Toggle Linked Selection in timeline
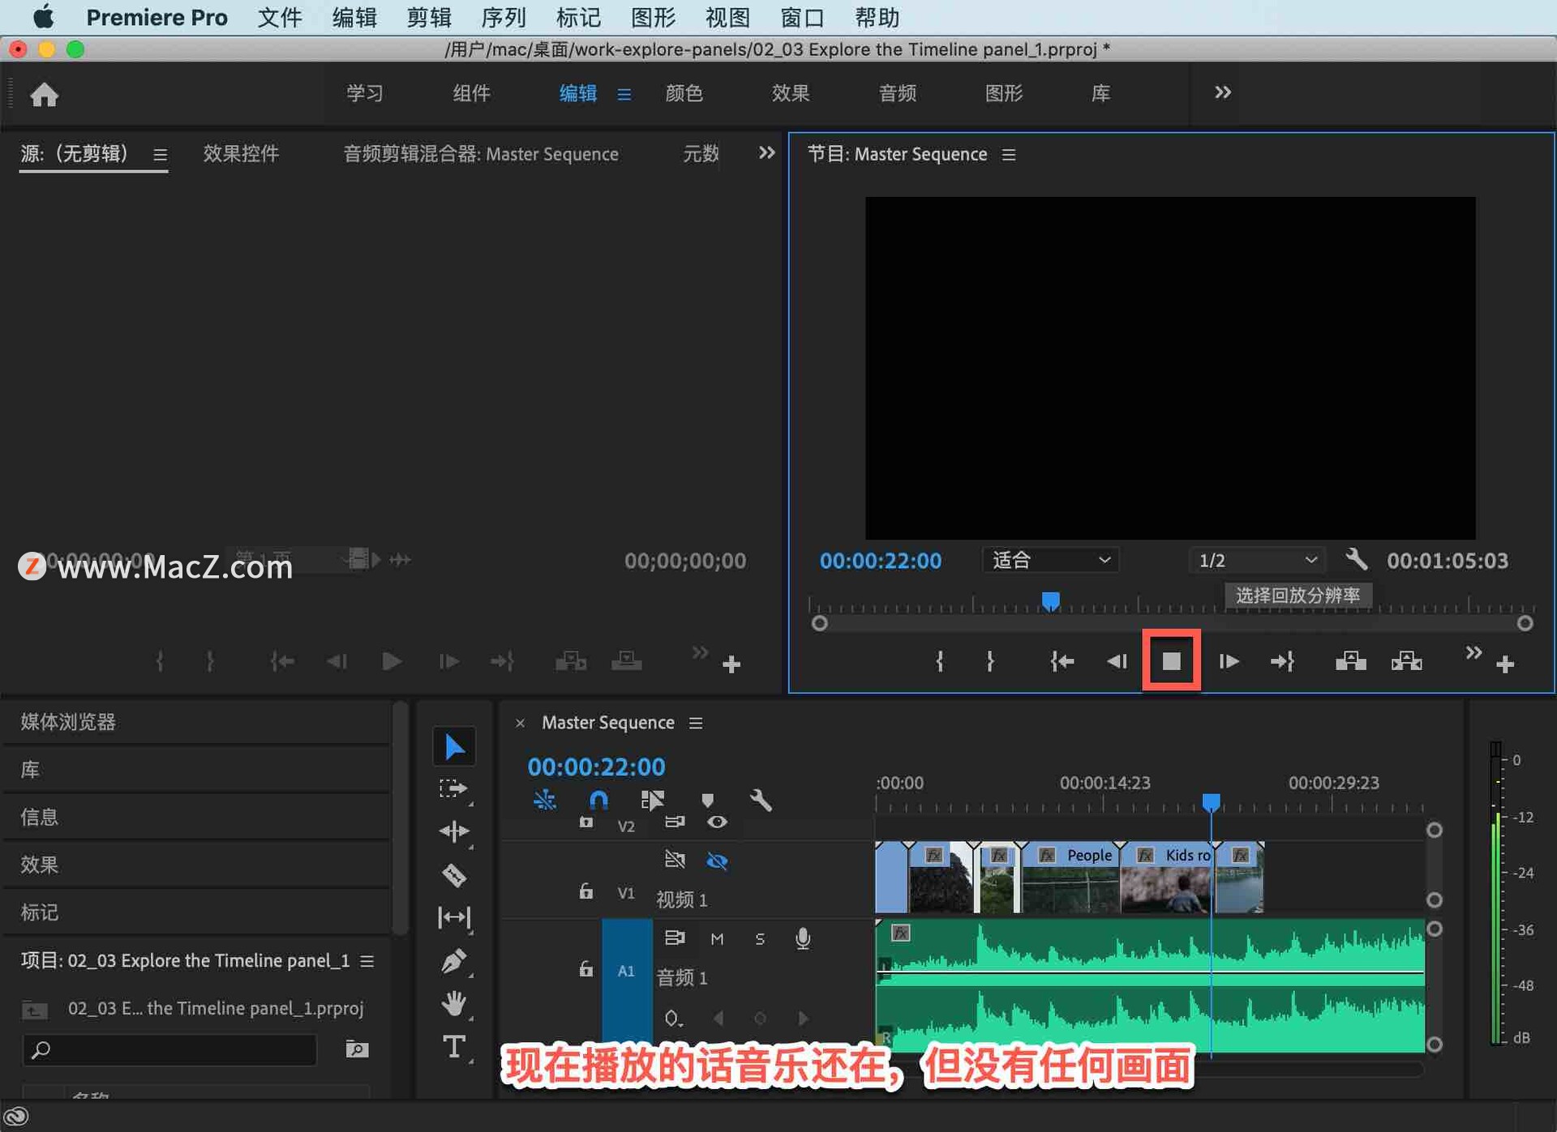The height and width of the screenshot is (1132, 1557). [653, 801]
